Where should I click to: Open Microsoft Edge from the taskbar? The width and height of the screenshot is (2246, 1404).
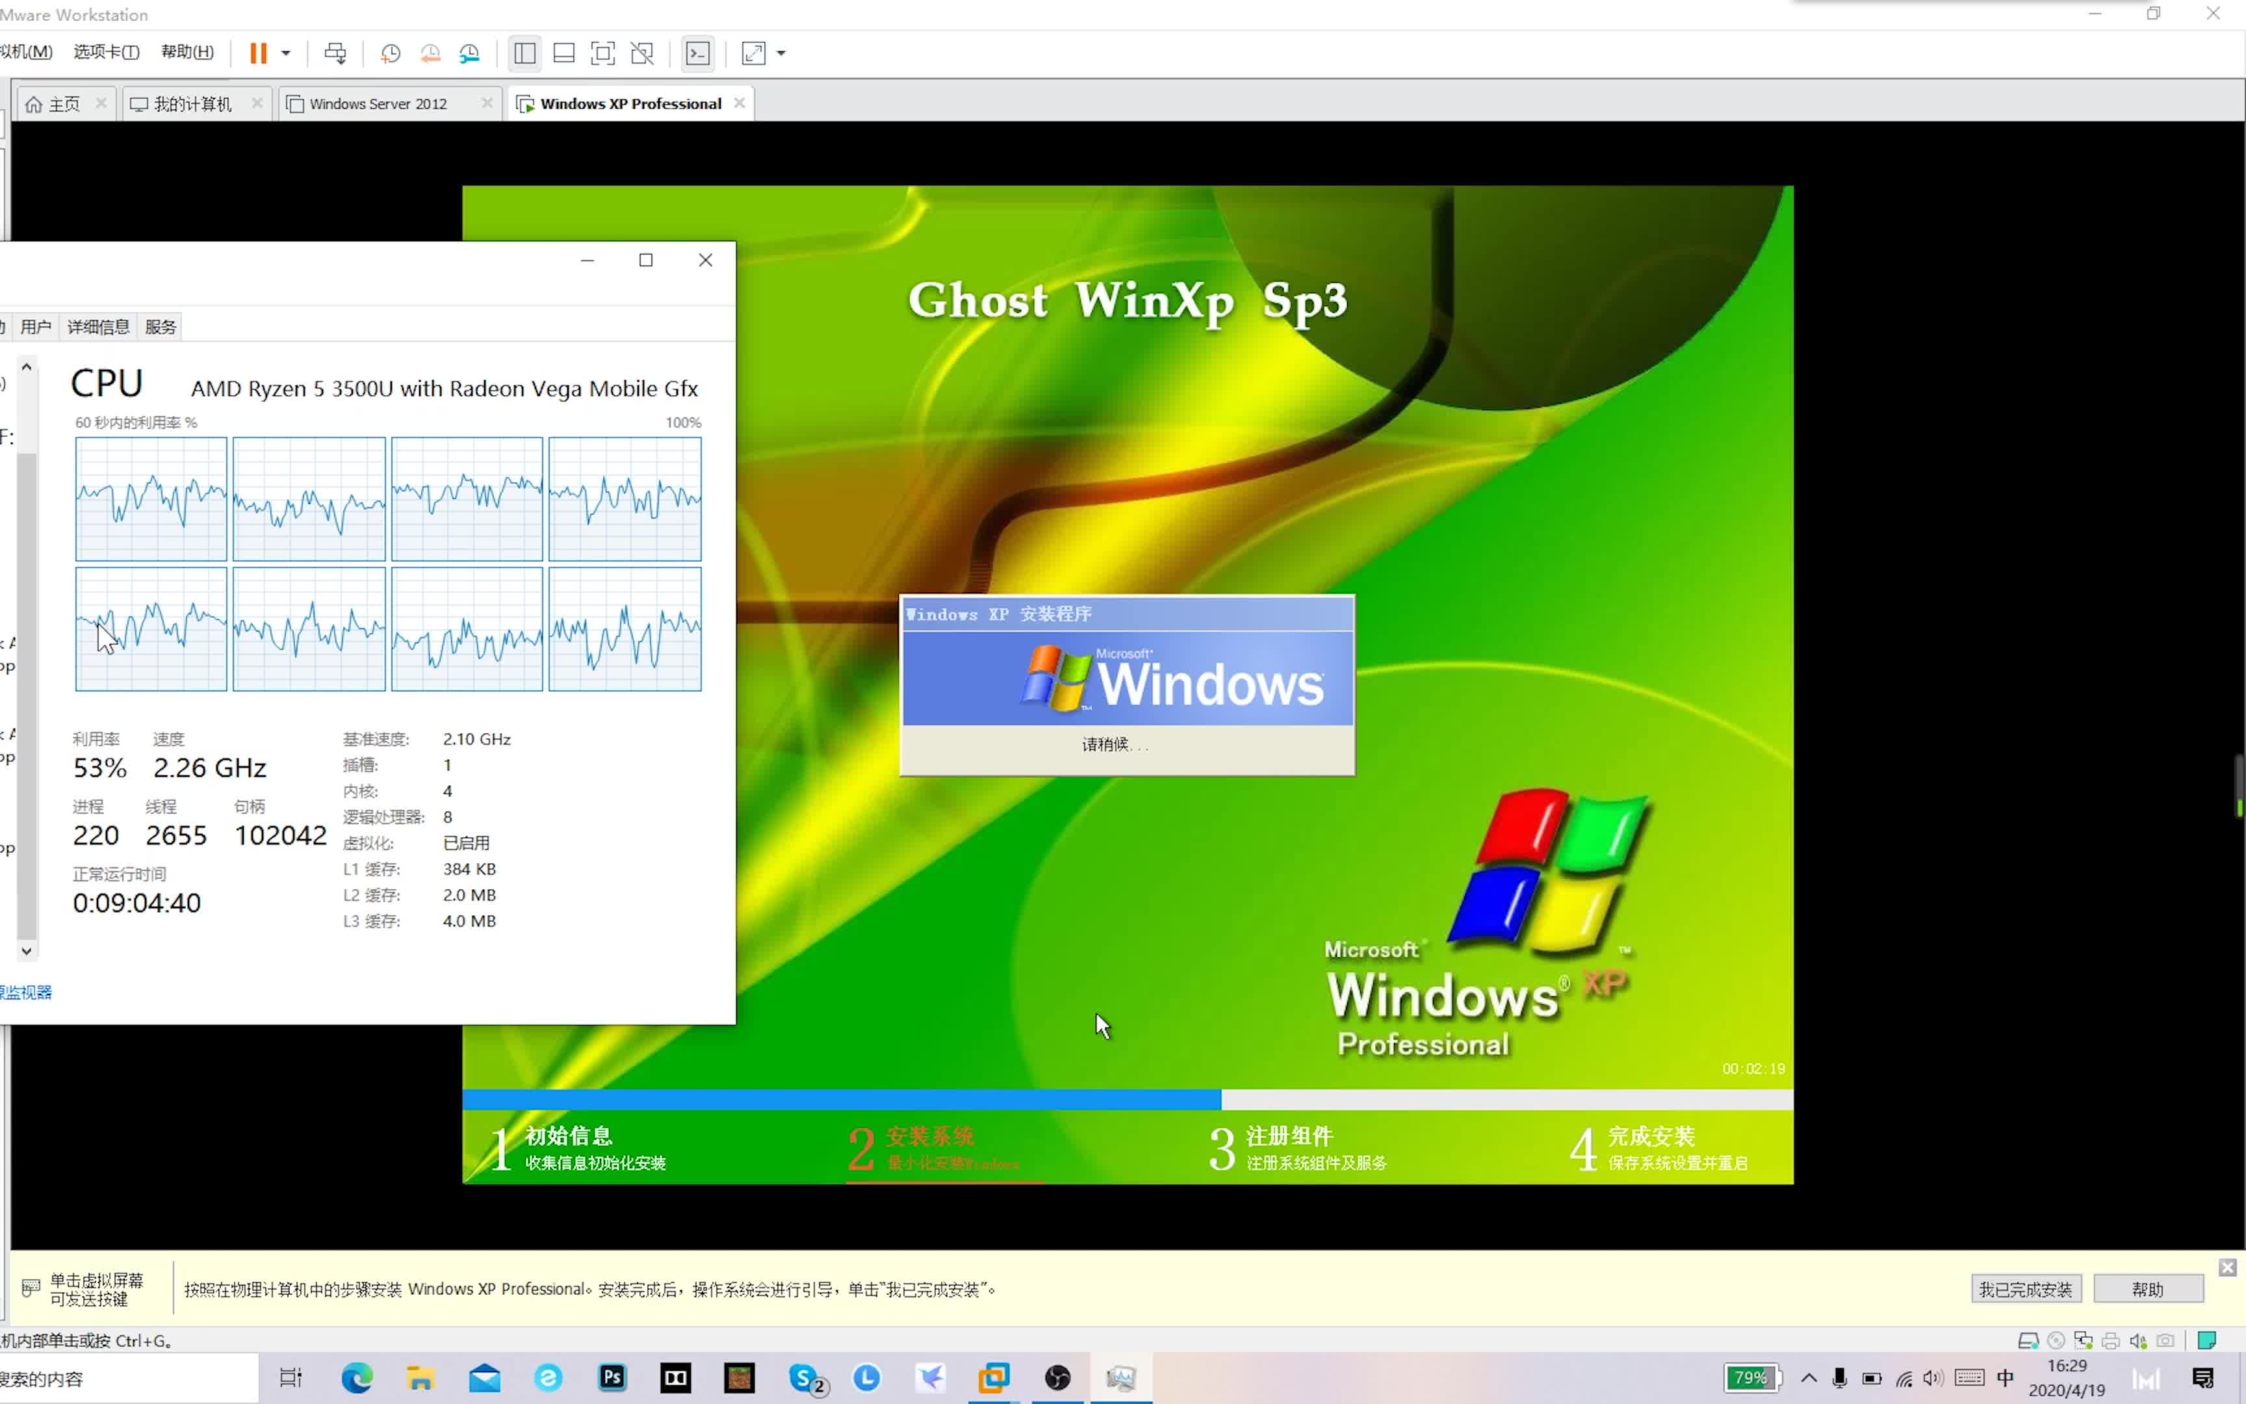coord(356,1378)
